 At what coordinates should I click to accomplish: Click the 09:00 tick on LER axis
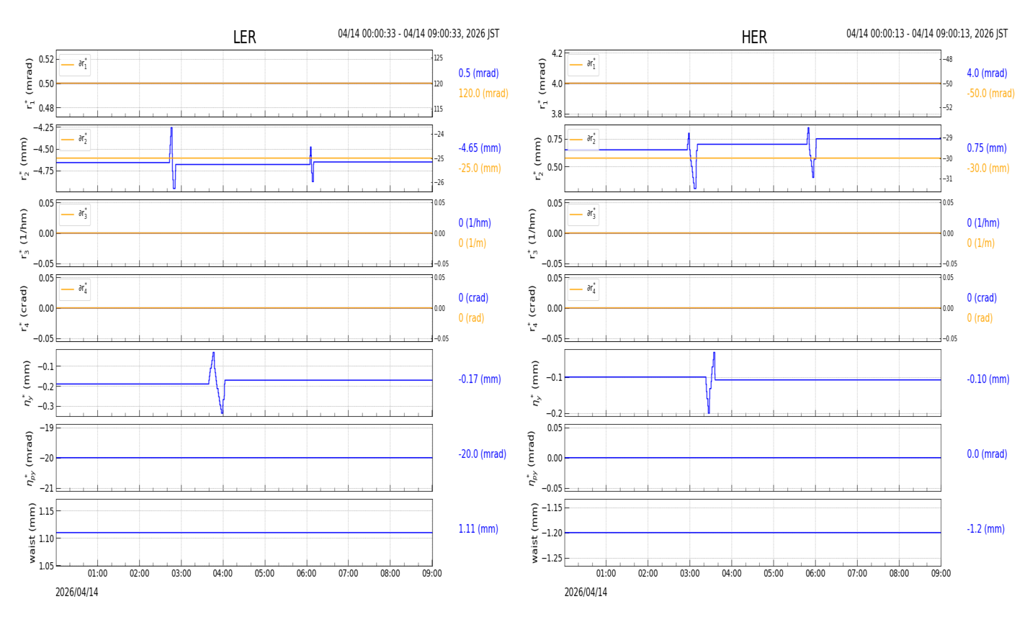432,574
